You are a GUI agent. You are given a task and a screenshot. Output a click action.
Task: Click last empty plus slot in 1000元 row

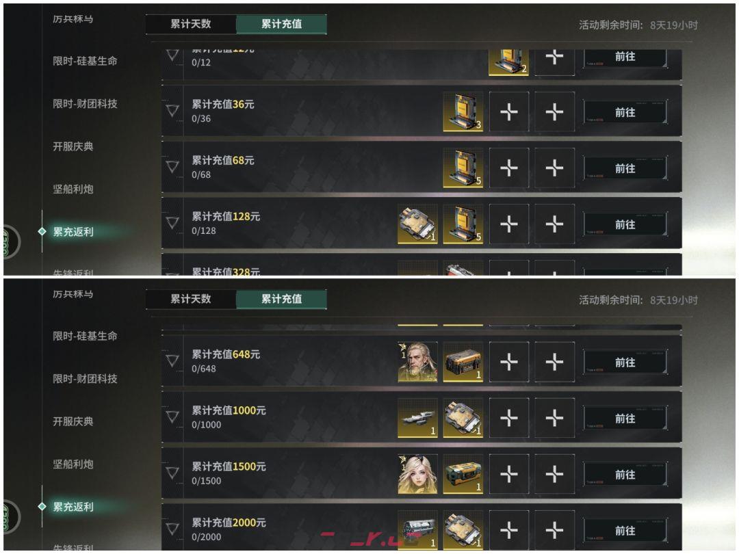click(555, 417)
